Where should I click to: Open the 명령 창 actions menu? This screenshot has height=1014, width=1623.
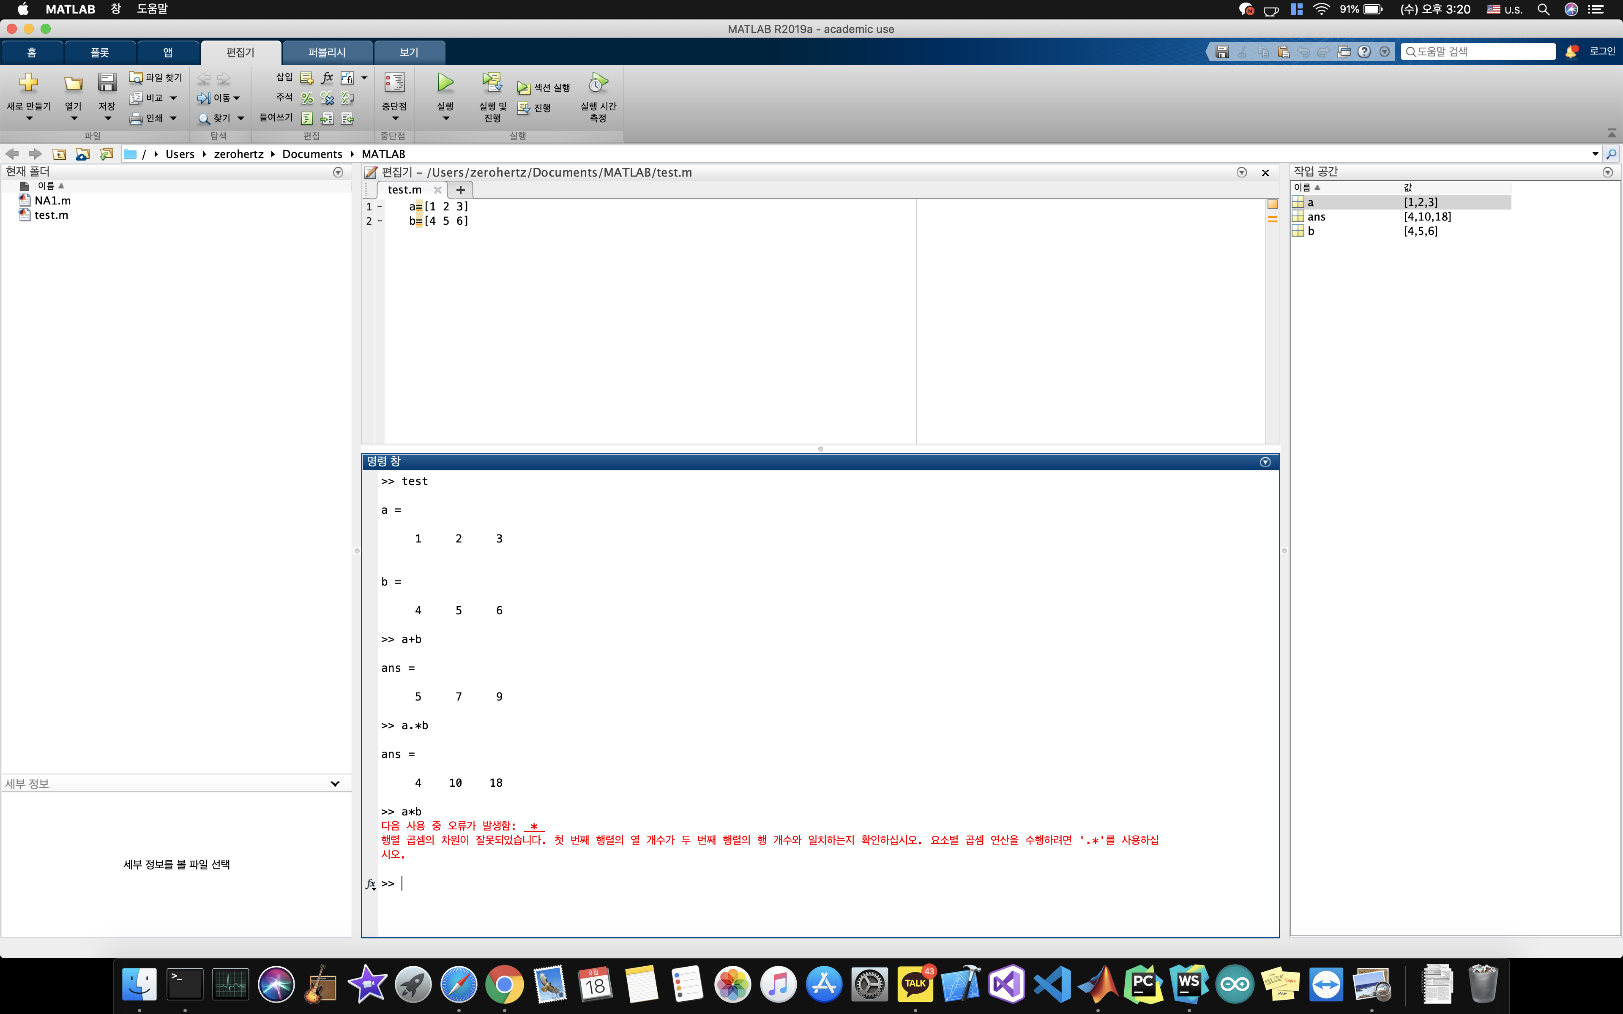[x=1265, y=462]
